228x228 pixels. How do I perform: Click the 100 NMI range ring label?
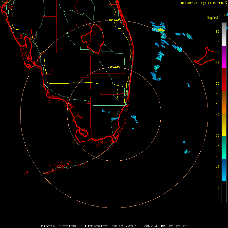coord(114,20)
